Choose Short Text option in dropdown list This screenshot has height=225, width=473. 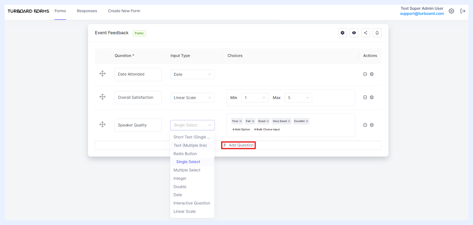192,137
